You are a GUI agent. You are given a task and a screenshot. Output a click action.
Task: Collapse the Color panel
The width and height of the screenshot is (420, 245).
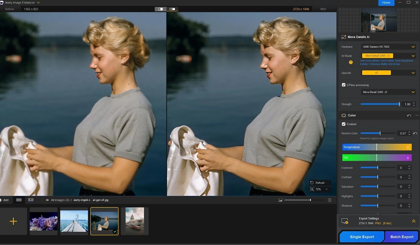[417, 115]
